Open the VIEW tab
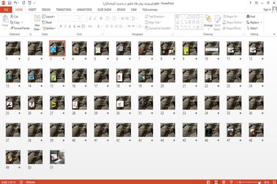Image resolution: width=277 pixels, height=184 pixels. pyautogui.click(x=134, y=10)
